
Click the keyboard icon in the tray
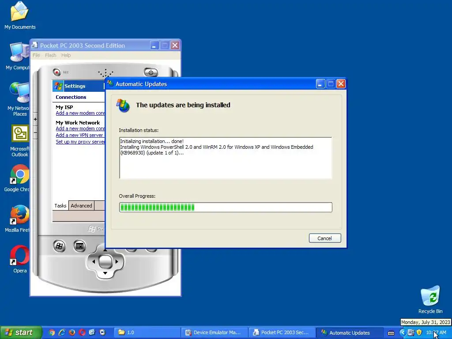tap(391, 333)
